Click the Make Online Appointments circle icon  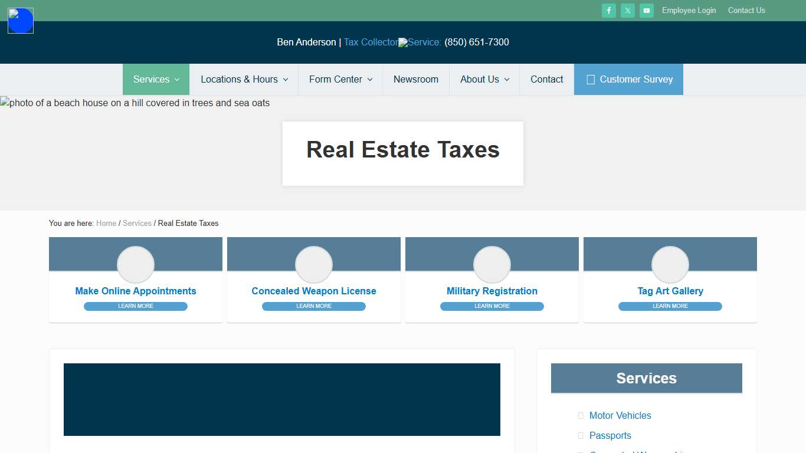(x=135, y=264)
